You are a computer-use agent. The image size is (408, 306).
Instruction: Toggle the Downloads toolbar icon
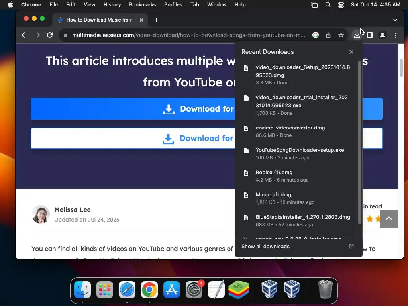point(357,35)
